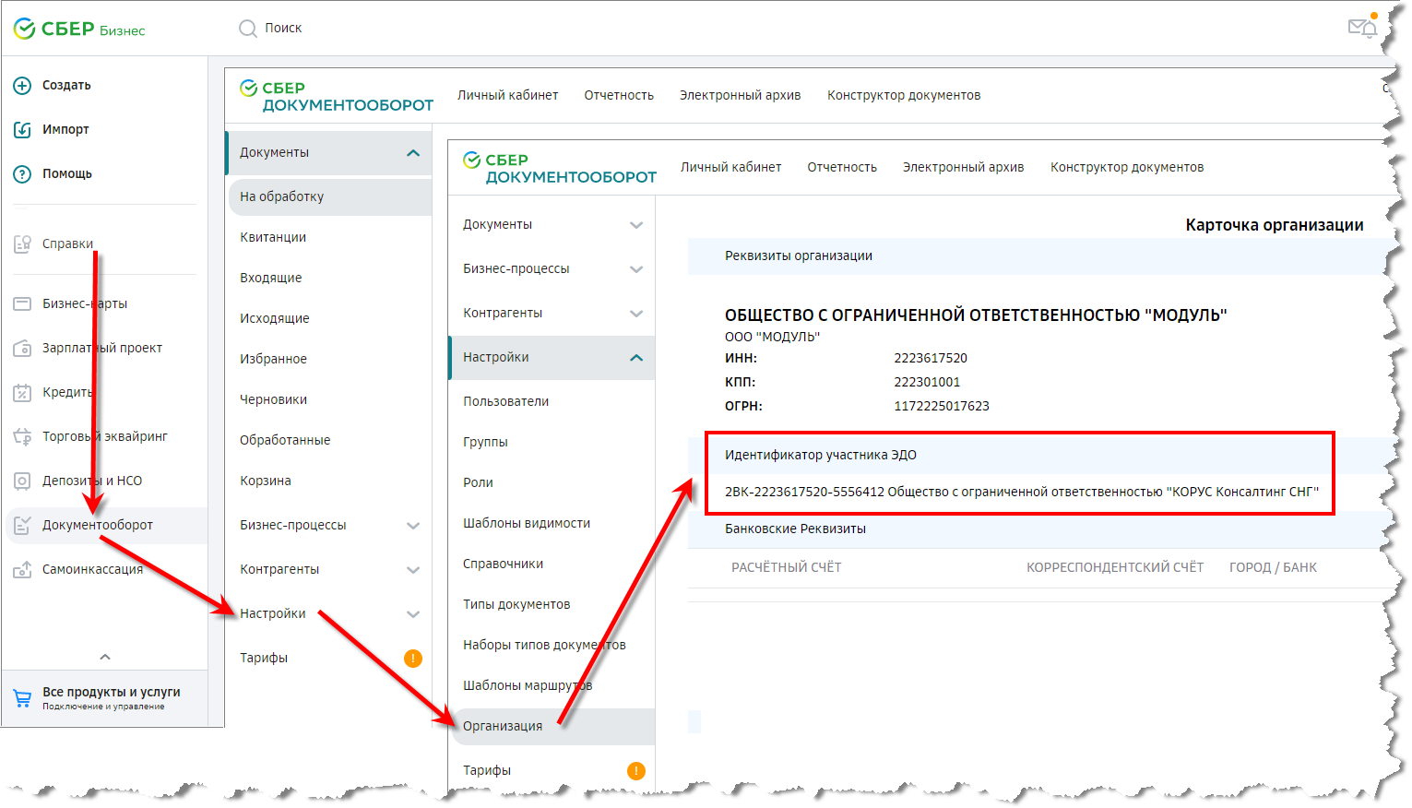Select На обработку in documents list
Screen dimensions: 1412x808
tap(330, 196)
